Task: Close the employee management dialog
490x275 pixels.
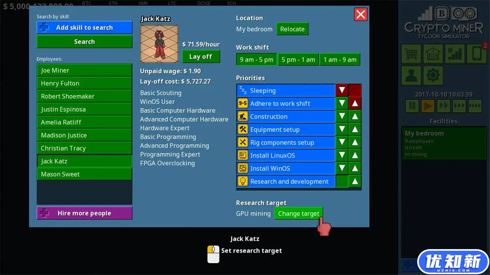Action: [361, 14]
